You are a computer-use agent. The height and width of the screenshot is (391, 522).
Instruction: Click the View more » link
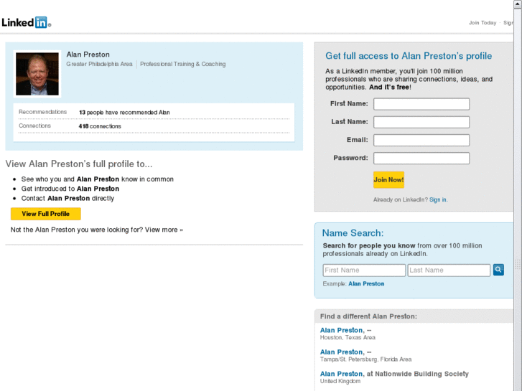[164, 230]
